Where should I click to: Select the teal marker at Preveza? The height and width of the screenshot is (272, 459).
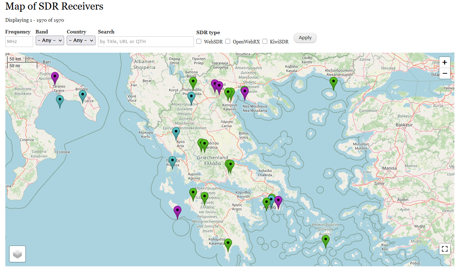(172, 162)
